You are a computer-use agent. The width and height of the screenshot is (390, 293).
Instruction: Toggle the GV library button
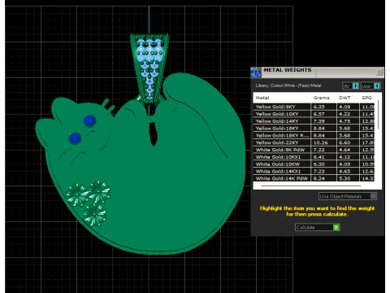350,86
